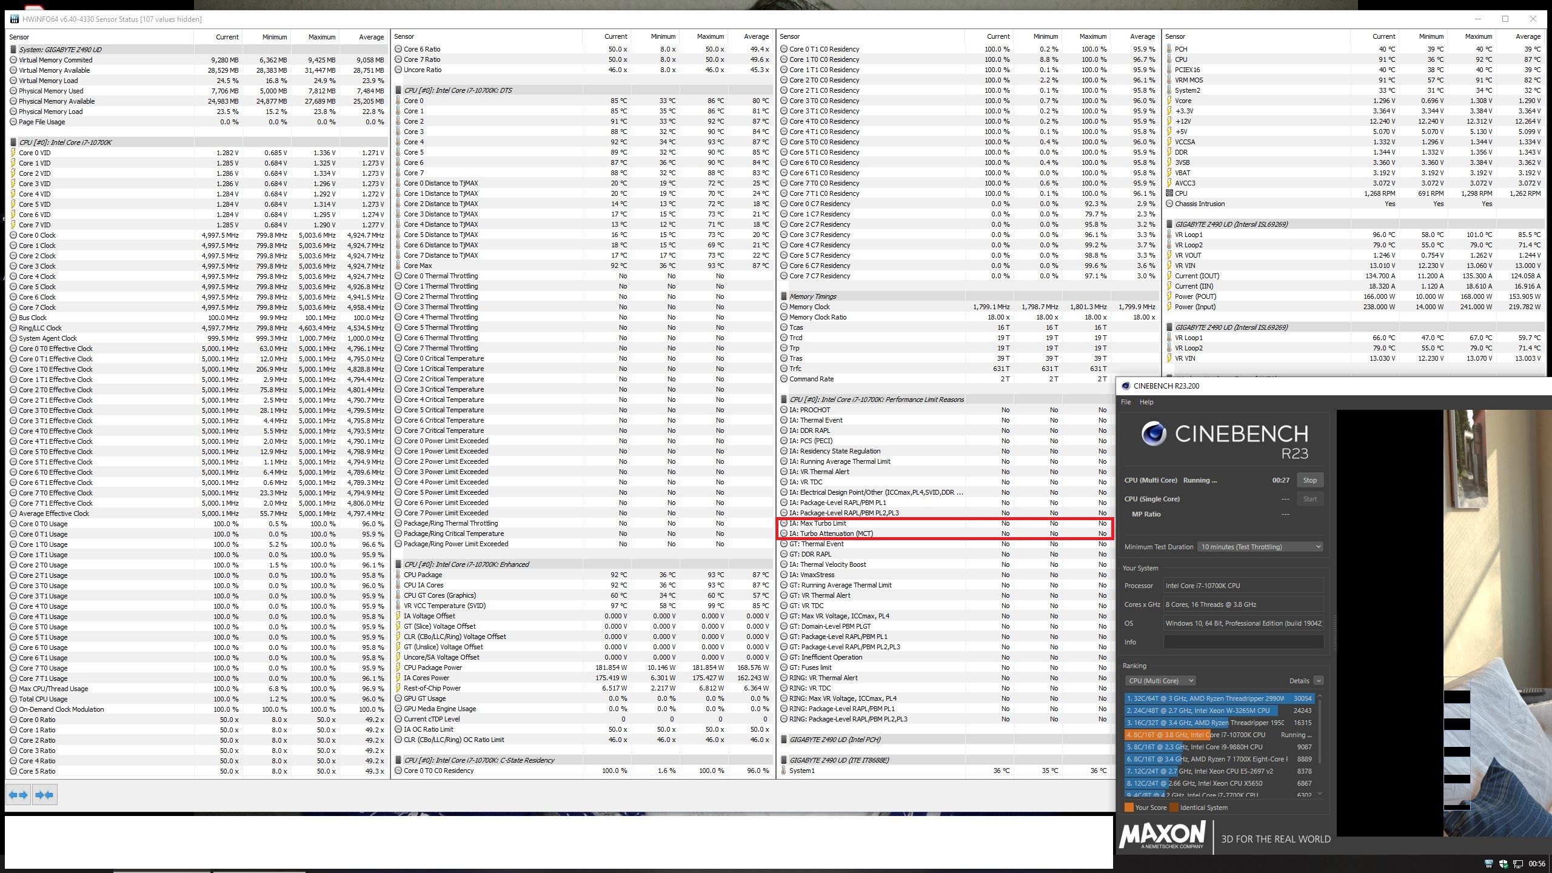Select the Core Max temperature row
1552x873 pixels.
[583, 266]
